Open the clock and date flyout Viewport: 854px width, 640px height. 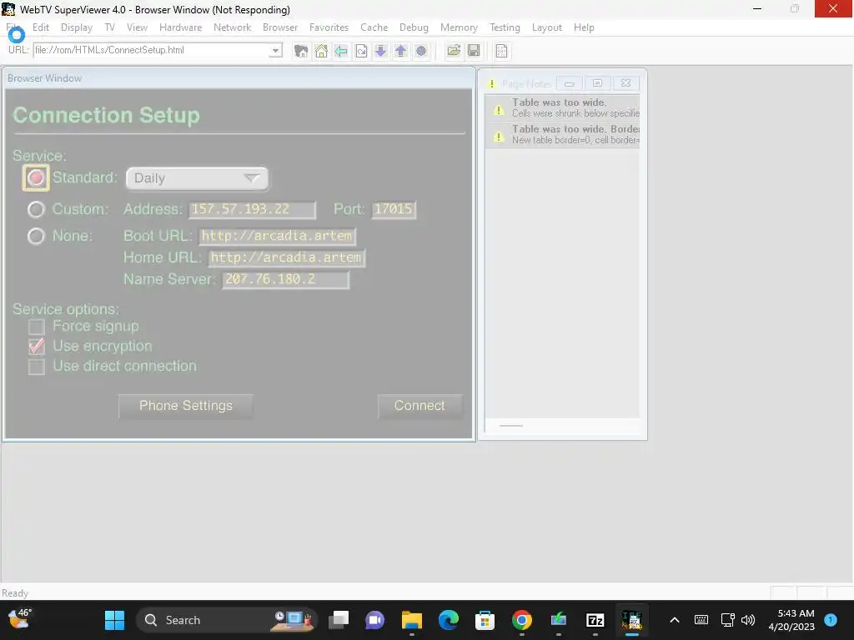(792, 620)
